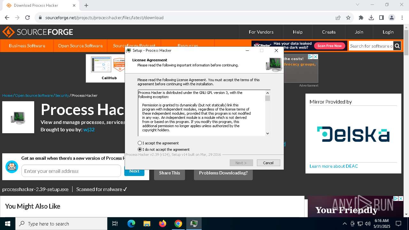Screen dimensions: 409x230
Task: Open Task View on taskbar
Action: (115, 224)
